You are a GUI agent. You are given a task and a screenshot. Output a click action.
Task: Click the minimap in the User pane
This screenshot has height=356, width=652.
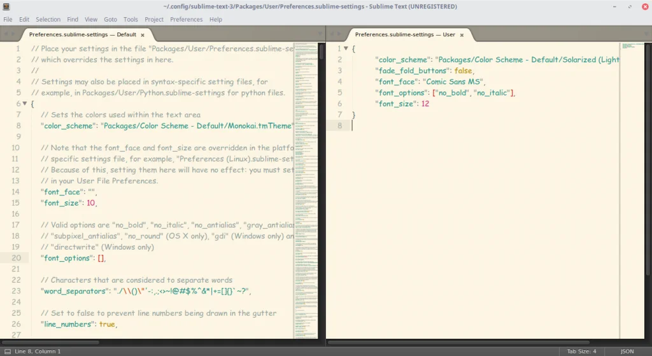pos(632,47)
